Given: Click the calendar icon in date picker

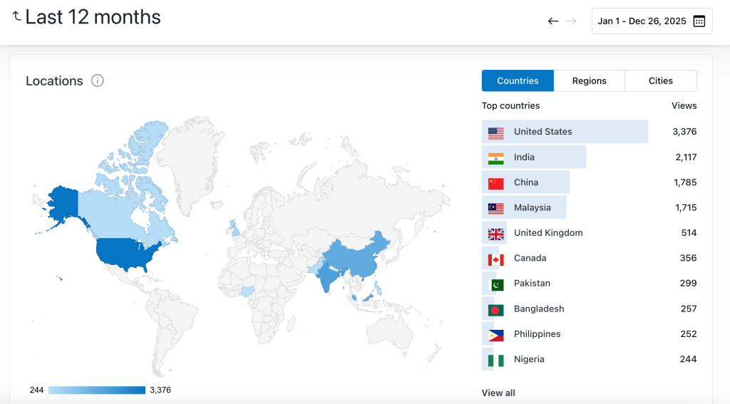Looking at the screenshot, I should pyautogui.click(x=699, y=21).
